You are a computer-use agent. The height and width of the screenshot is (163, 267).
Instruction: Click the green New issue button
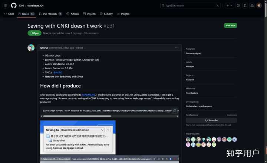click(x=230, y=26)
